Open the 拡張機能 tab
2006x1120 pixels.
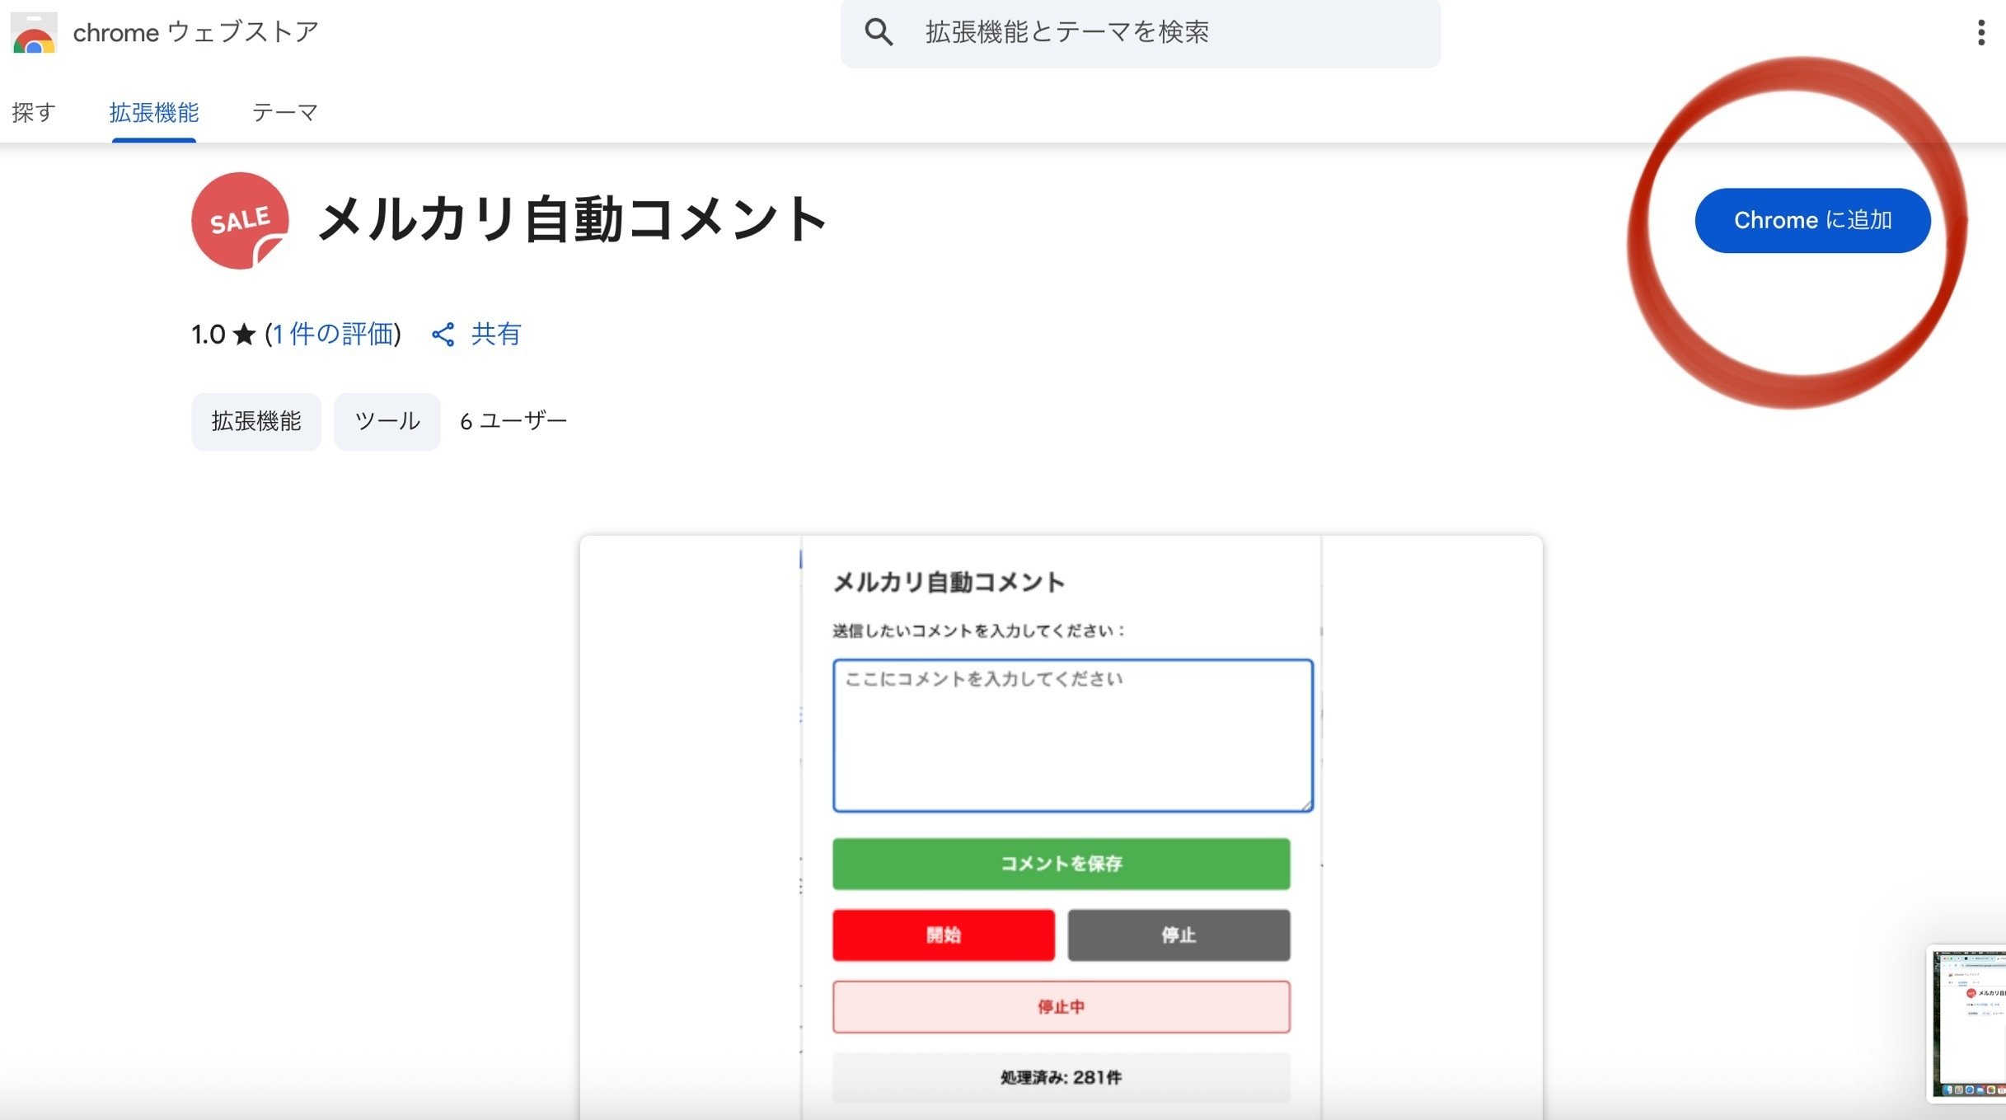[x=153, y=112]
